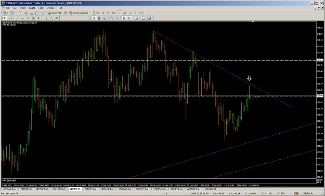This screenshot has width=325, height=196.
Task: Show the Market Watch window
Action: (x=20, y=13)
